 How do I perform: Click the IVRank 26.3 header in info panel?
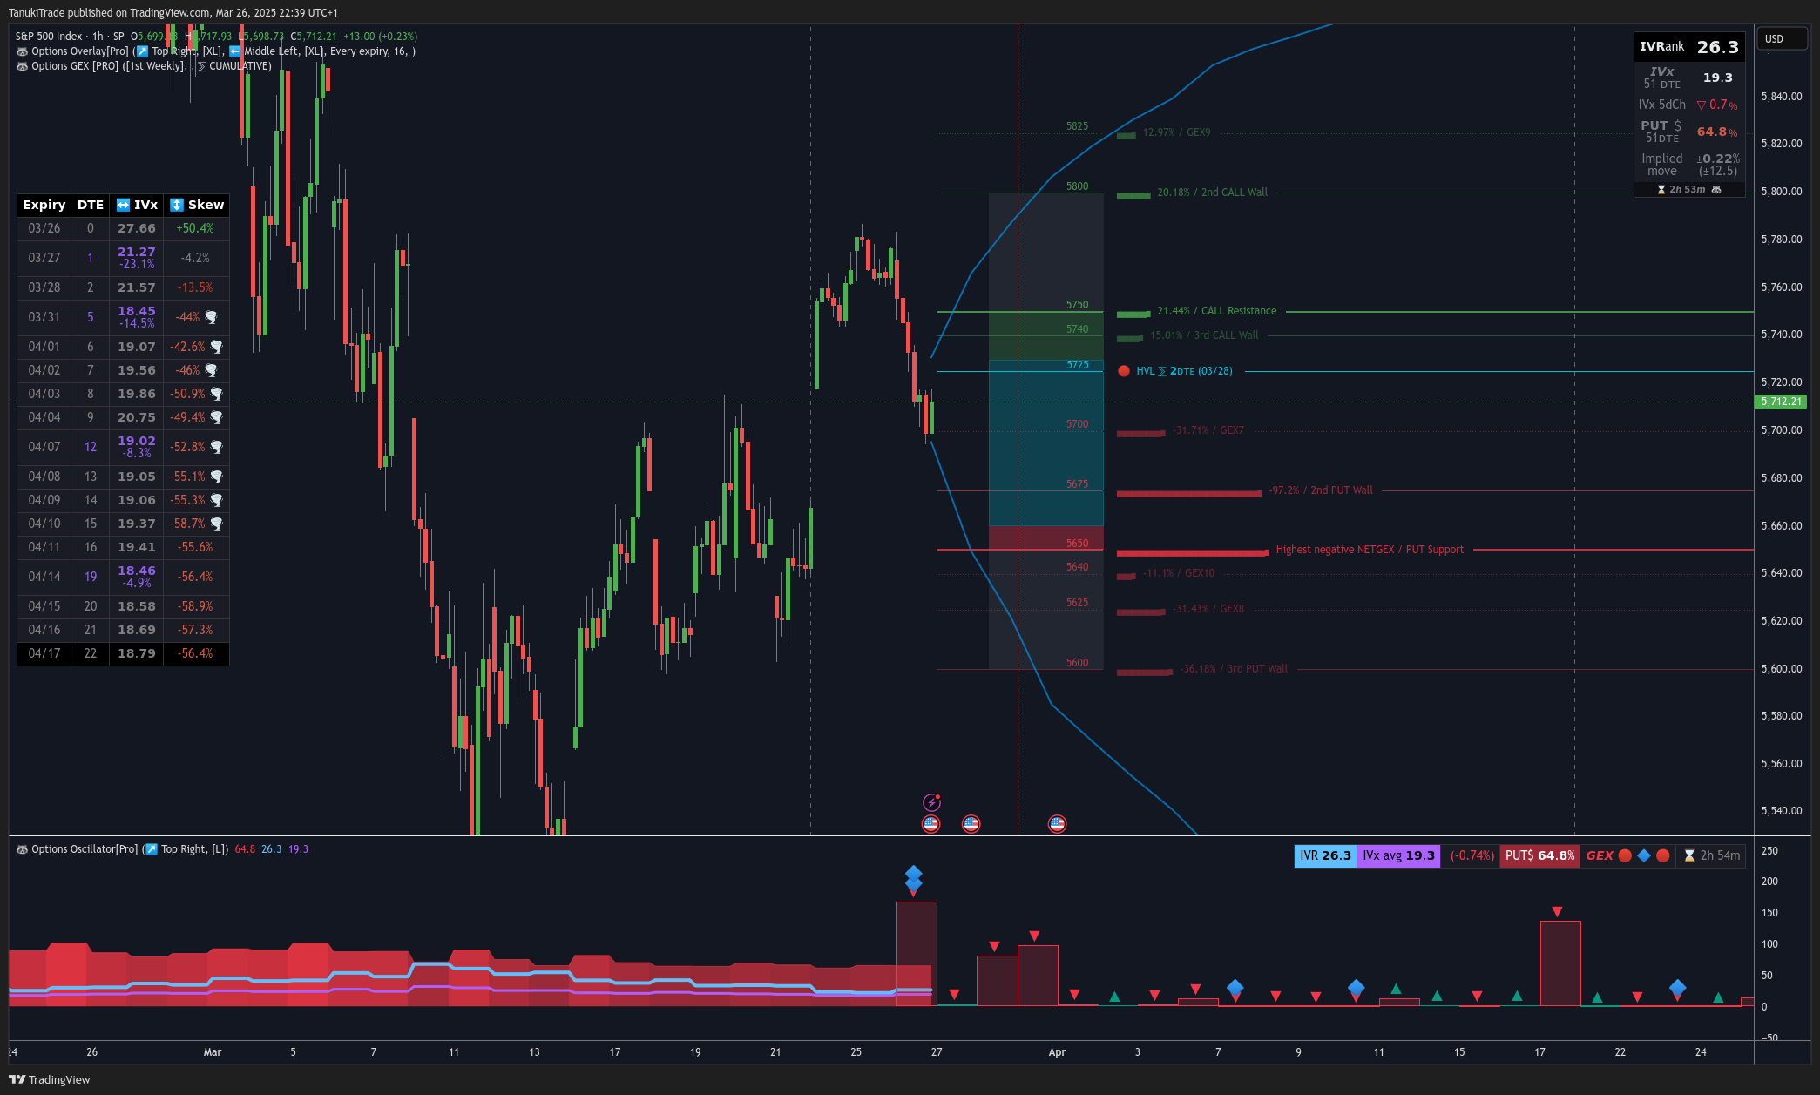pyautogui.click(x=1689, y=47)
